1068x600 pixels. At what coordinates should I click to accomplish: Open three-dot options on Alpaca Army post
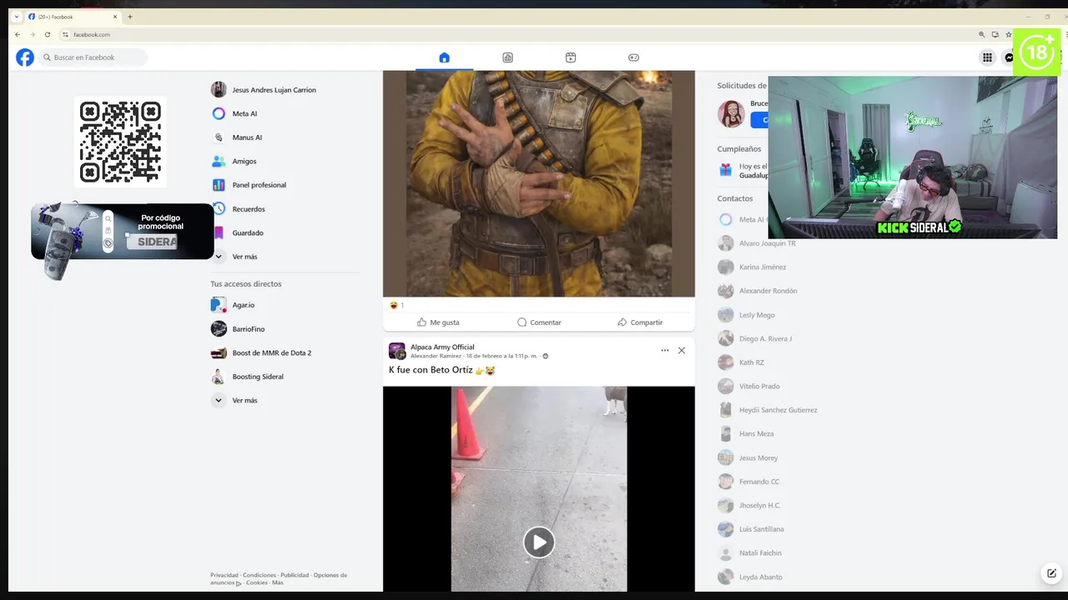(x=665, y=350)
